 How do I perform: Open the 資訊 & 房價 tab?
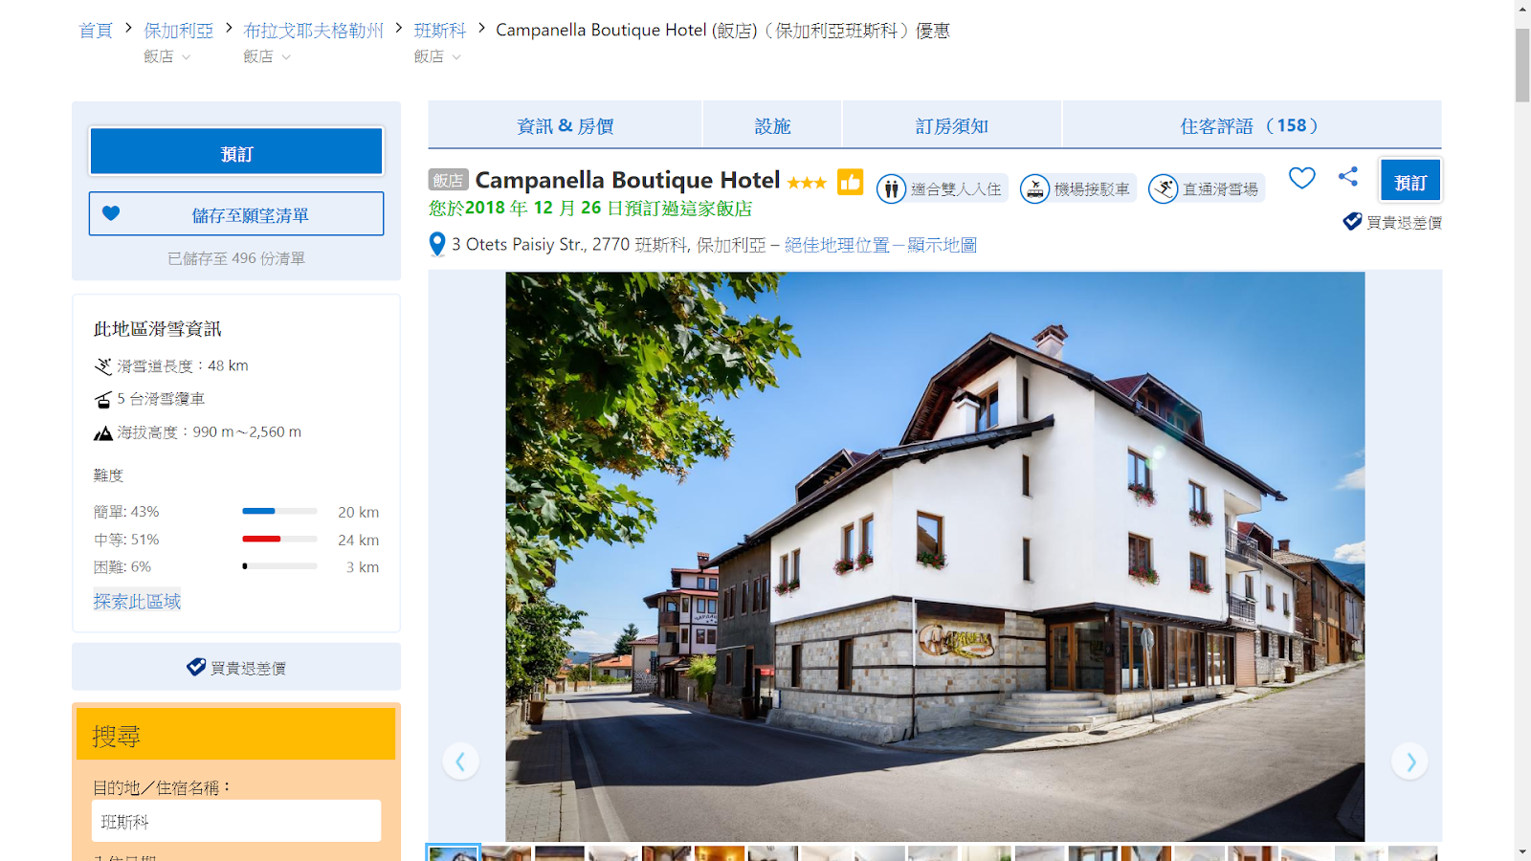[565, 125]
